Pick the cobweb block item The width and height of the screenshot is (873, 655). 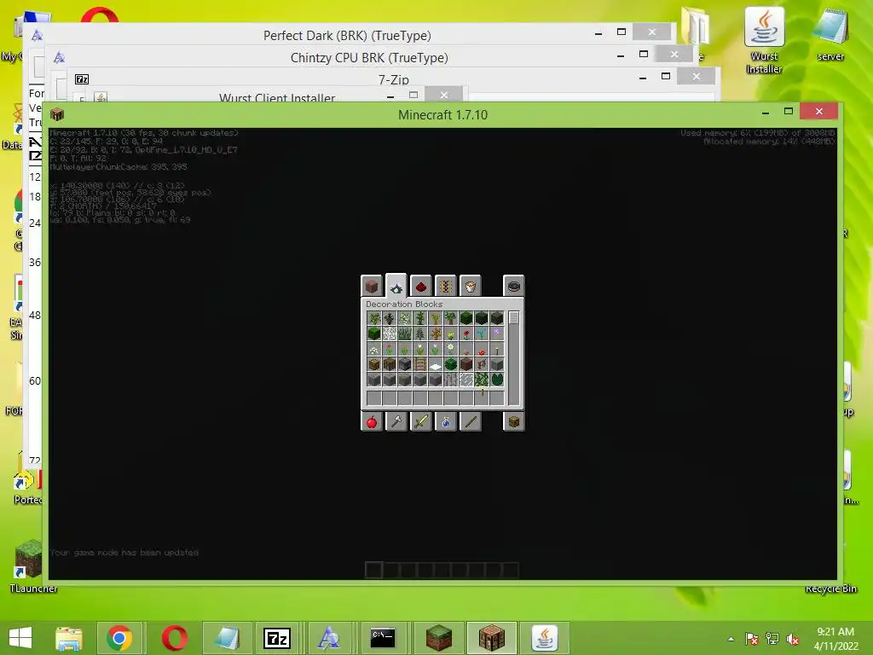tap(389, 333)
